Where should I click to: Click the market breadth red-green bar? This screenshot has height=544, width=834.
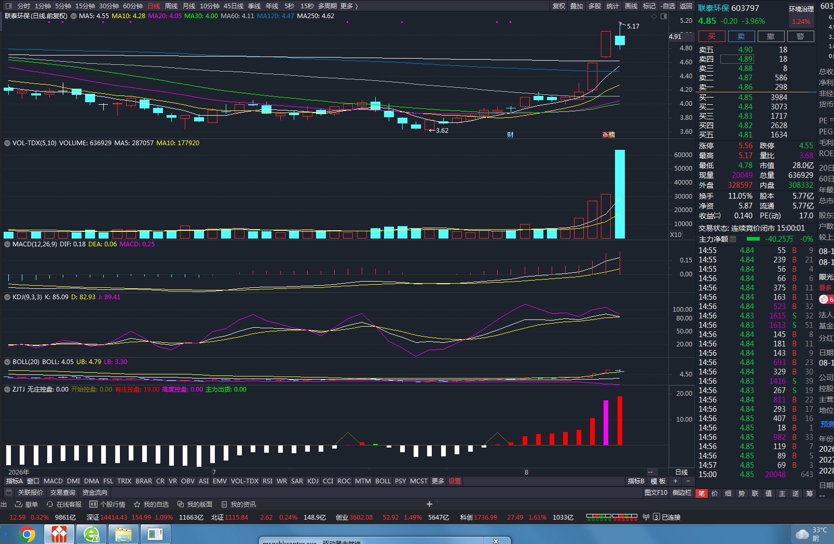[612, 517]
